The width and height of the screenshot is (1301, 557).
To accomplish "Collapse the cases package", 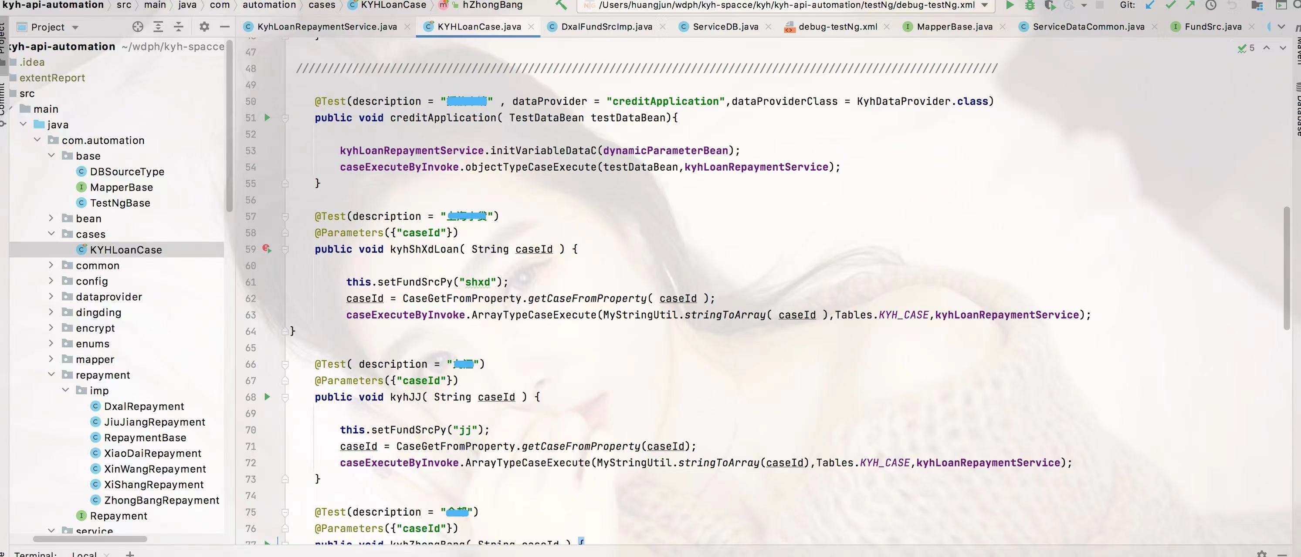I will 51,234.
